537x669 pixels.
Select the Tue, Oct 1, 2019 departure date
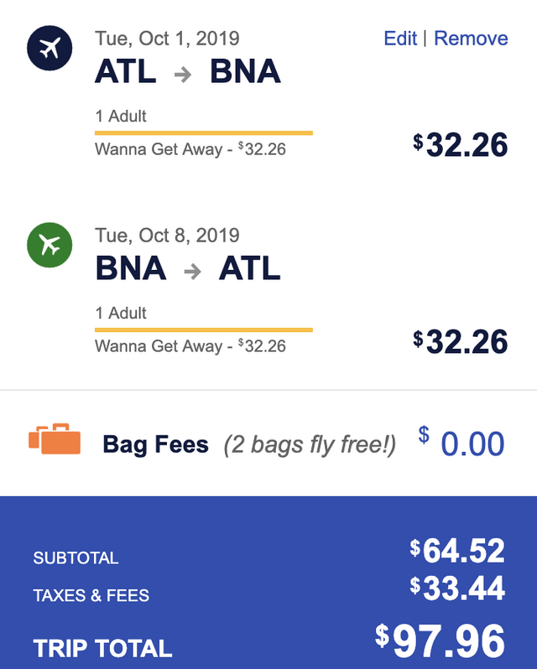coord(167,39)
